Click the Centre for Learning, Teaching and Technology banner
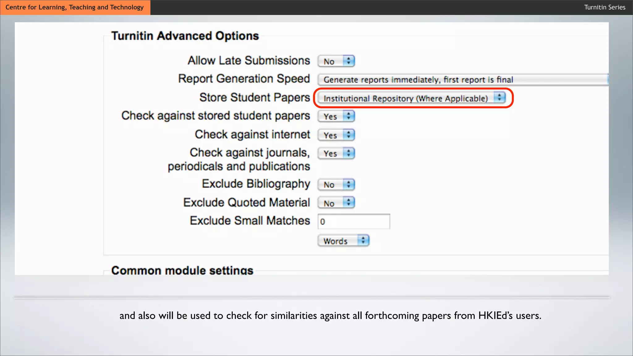 pyautogui.click(x=75, y=7)
